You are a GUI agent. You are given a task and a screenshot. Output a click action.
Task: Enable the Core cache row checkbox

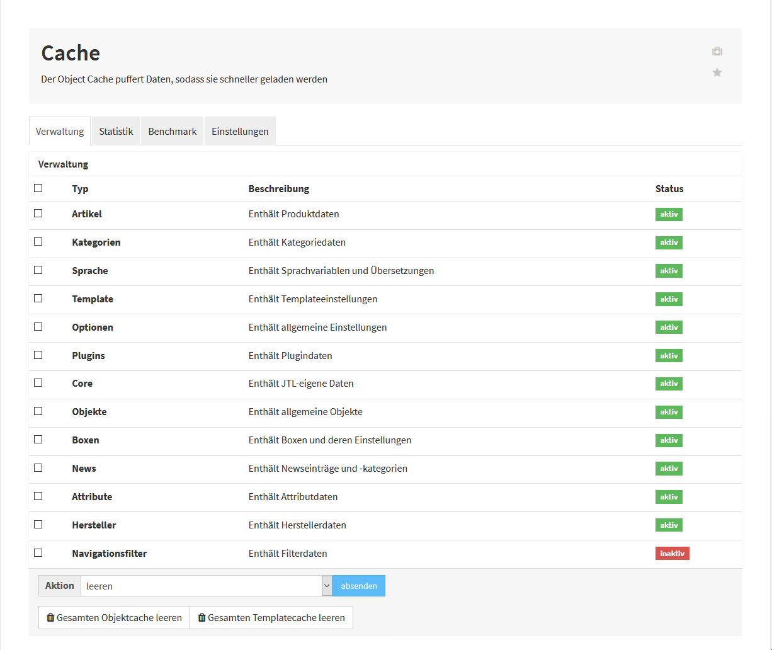pos(38,382)
